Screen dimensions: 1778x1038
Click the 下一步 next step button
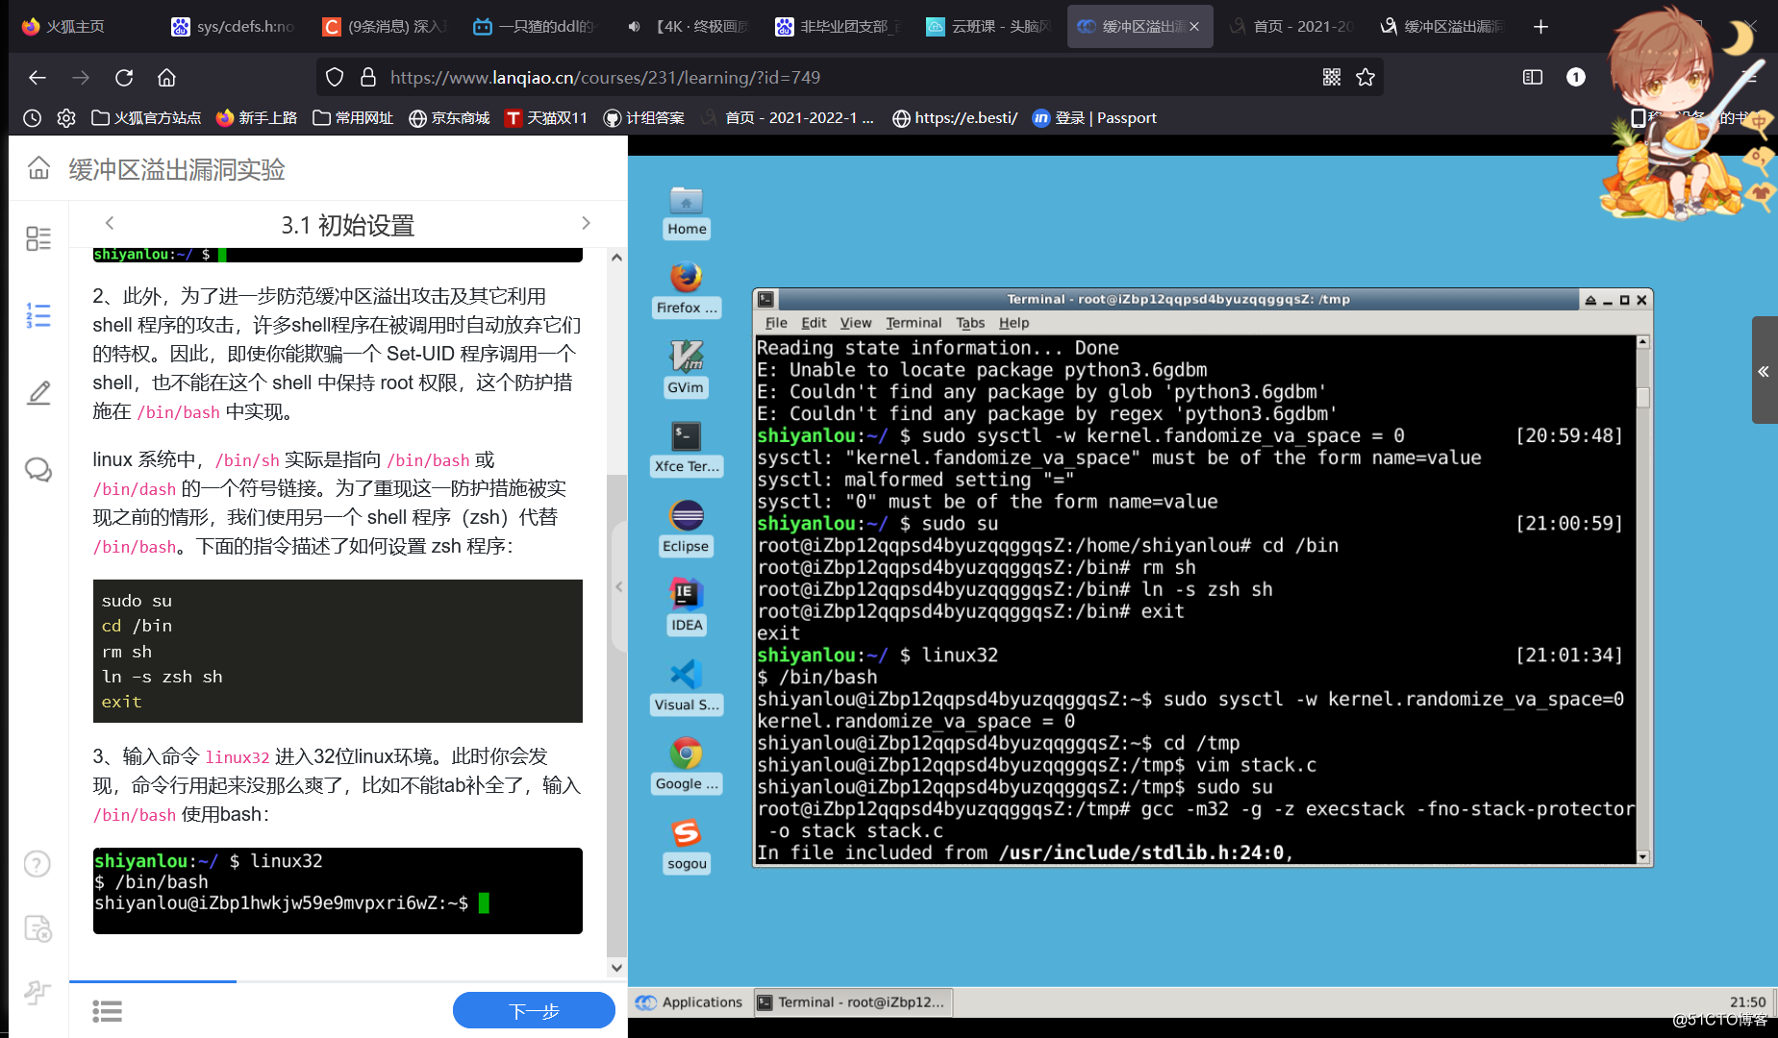click(x=534, y=1011)
